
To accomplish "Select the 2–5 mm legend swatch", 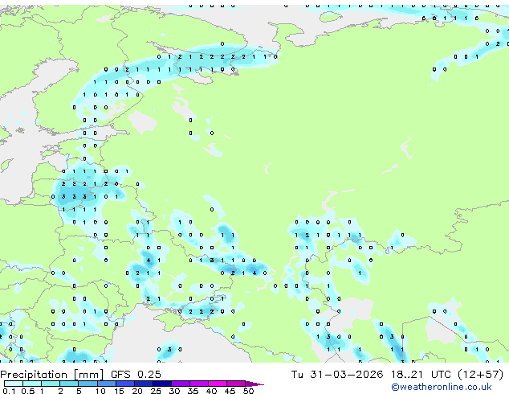I will pos(69,384).
